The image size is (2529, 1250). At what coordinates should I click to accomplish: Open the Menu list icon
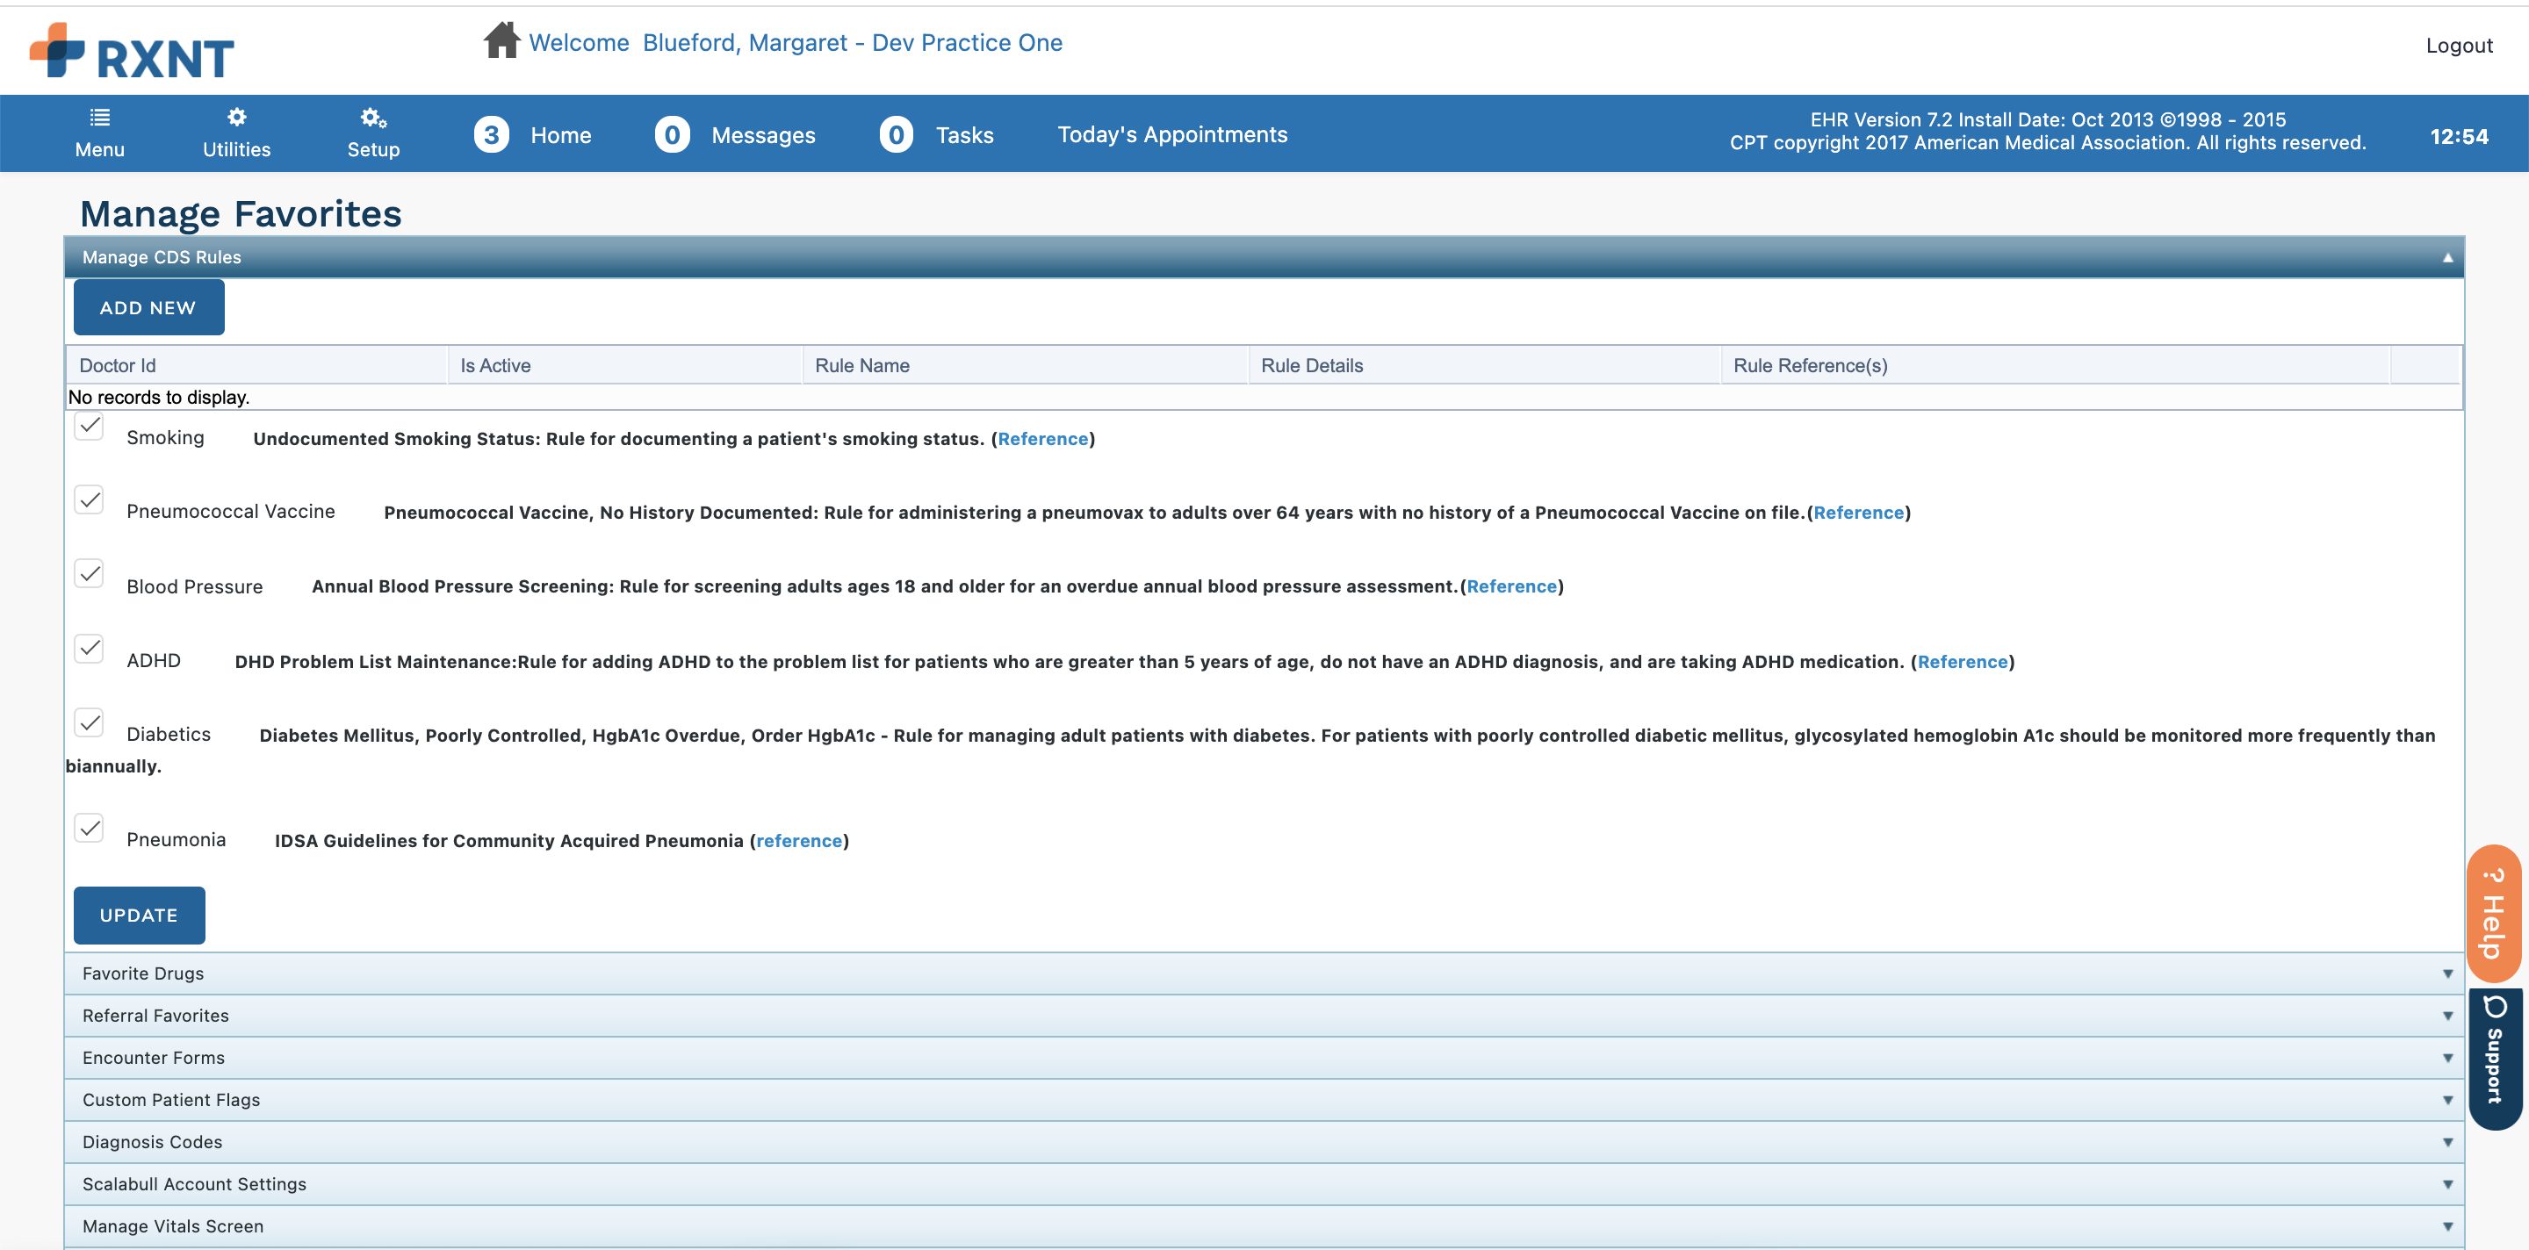[99, 118]
